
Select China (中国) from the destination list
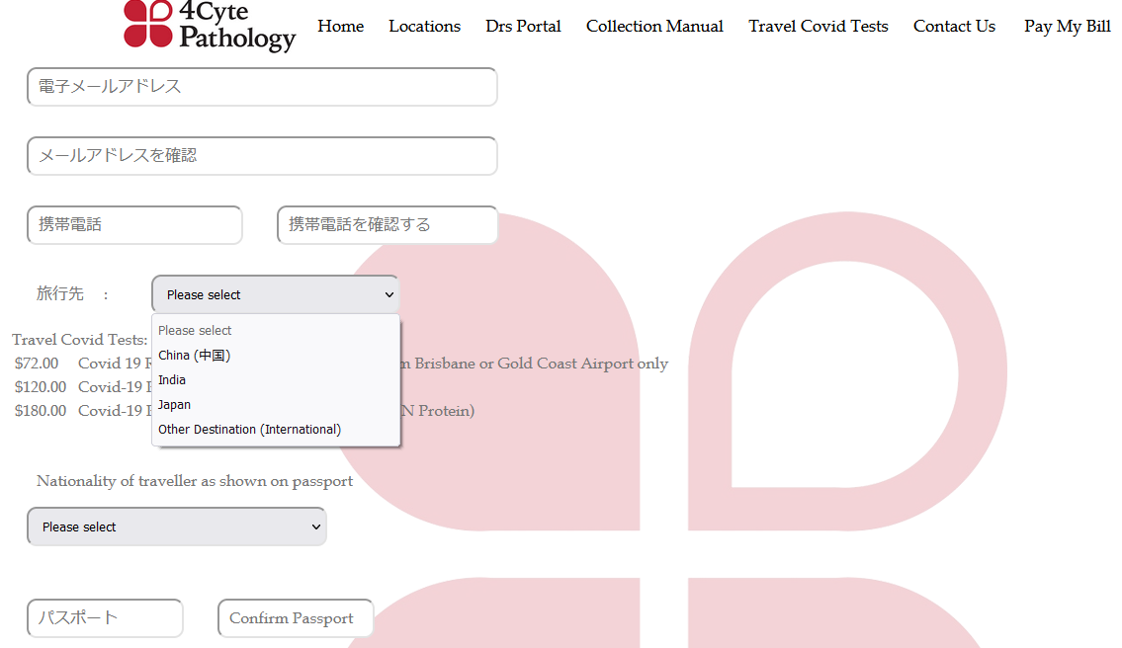(195, 356)
